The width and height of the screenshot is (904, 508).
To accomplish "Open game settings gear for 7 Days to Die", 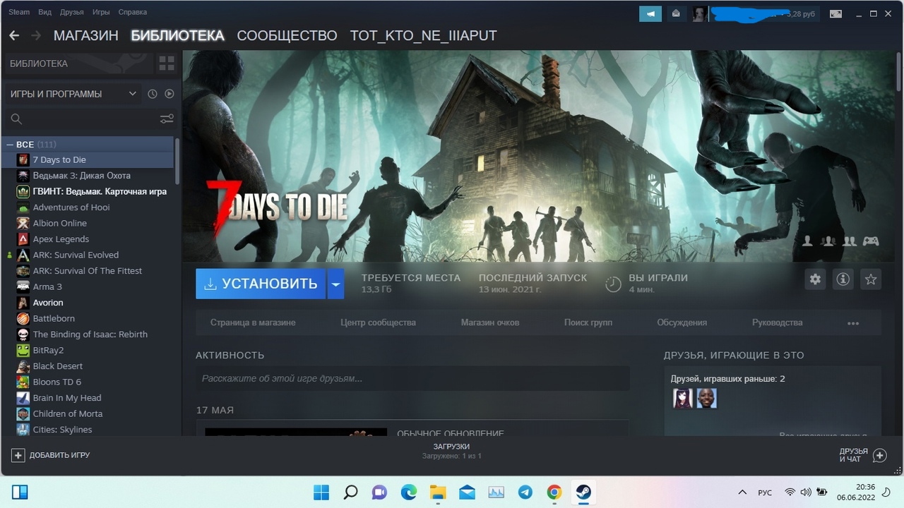I will click(x=815, y=279).
